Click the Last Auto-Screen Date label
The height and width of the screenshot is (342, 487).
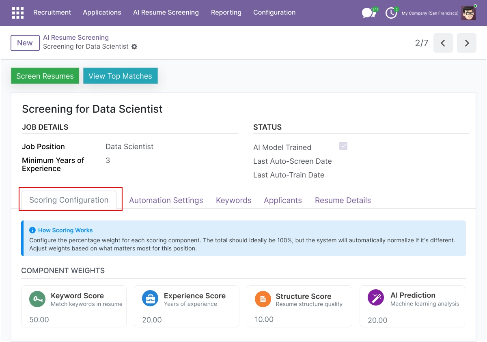[293, 161]
